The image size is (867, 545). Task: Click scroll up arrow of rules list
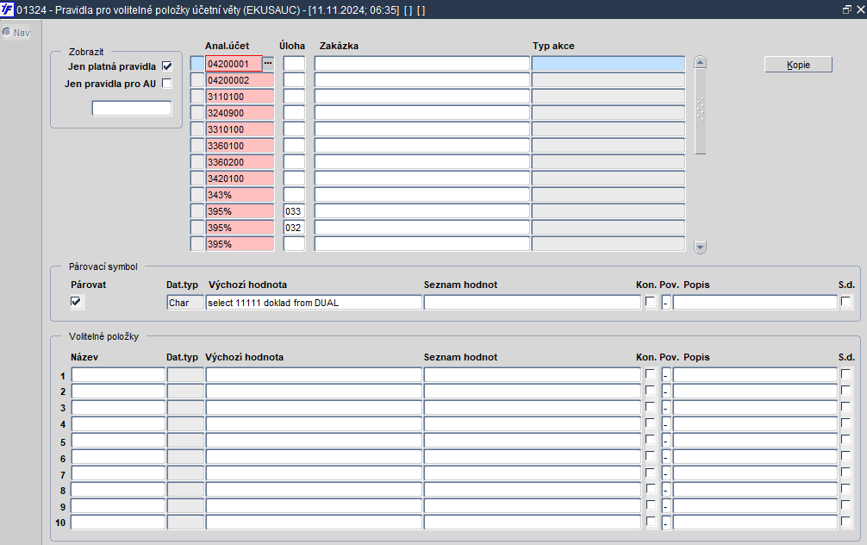tap(700, 62)
